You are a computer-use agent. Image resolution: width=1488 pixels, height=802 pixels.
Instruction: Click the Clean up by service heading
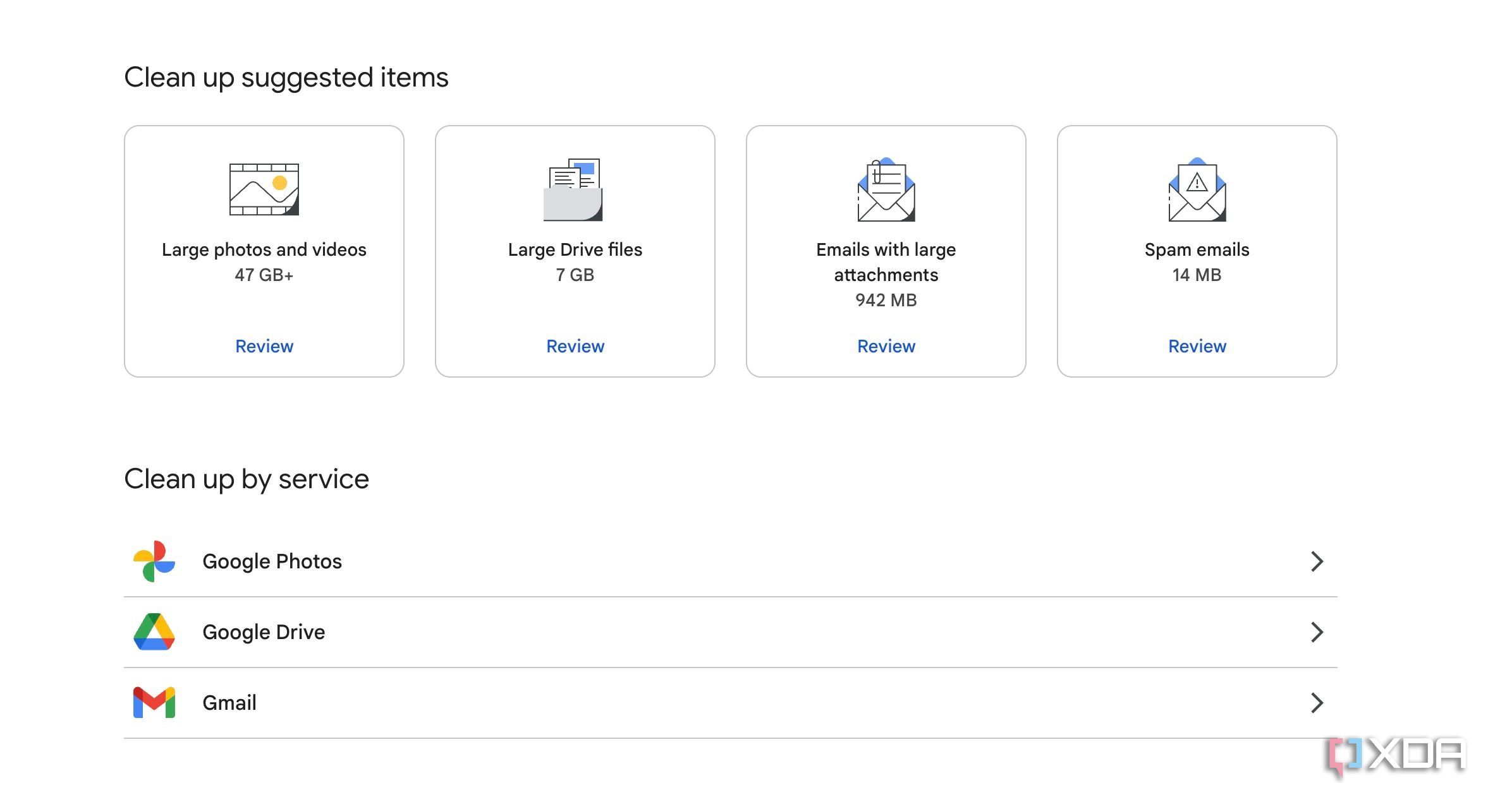247,479
